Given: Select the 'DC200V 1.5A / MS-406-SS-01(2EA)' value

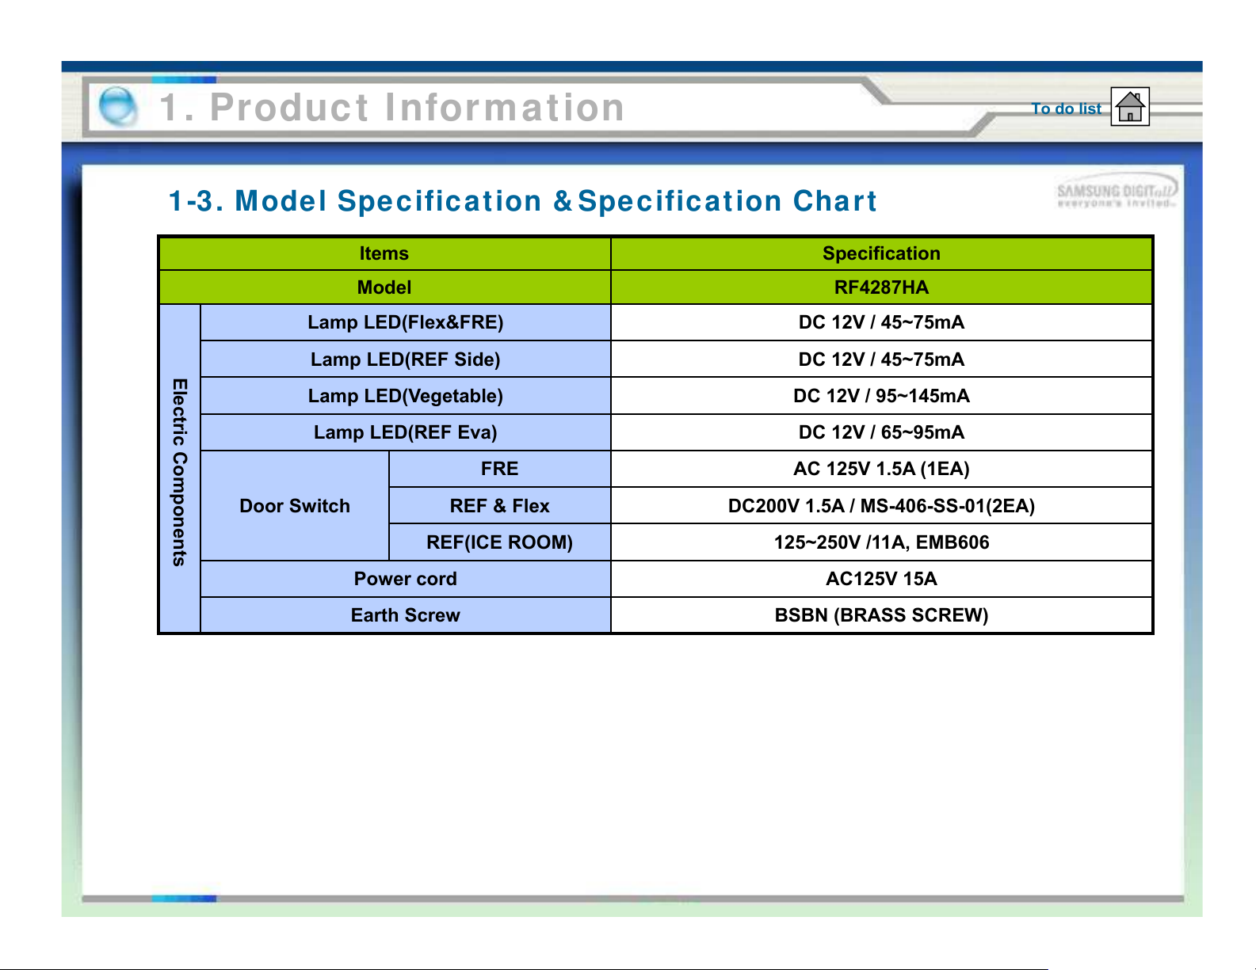Looking at the screenshot, I should coord(881,506).
